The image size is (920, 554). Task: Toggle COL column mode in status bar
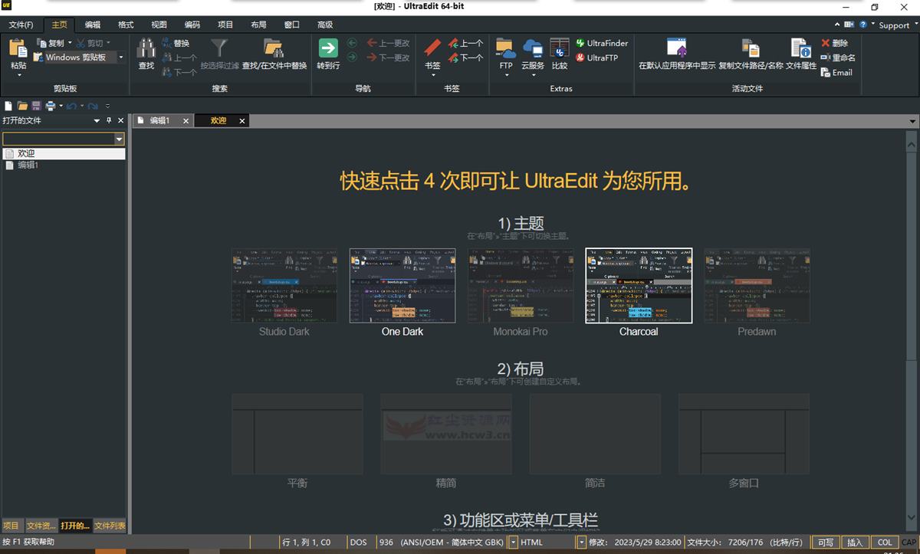(885, 543)
